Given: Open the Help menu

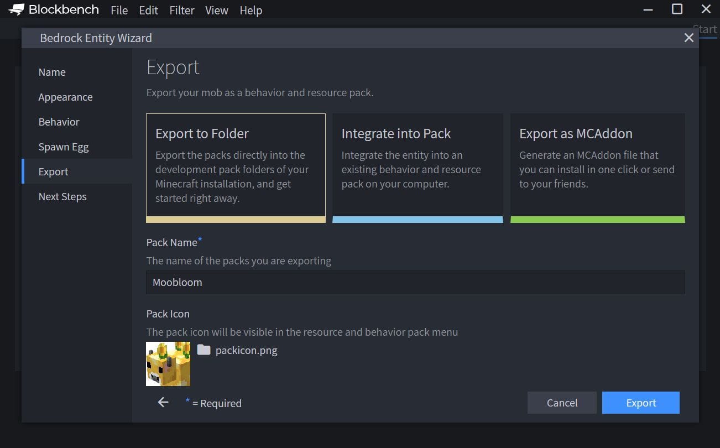Looking at the screenshot, I should tap(251, 10).
